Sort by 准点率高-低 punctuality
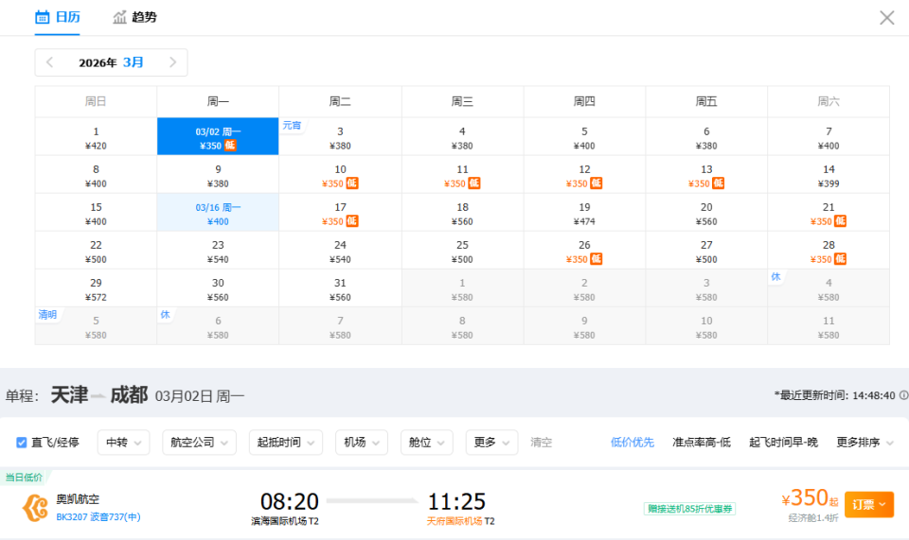Image resolution: width=909 pixels, height=540 pixels. (702, 443)
